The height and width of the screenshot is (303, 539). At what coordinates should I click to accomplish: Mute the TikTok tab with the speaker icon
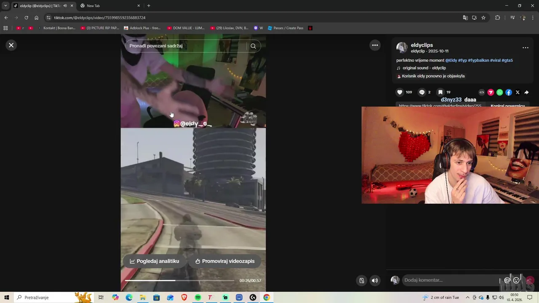[65, 6]
